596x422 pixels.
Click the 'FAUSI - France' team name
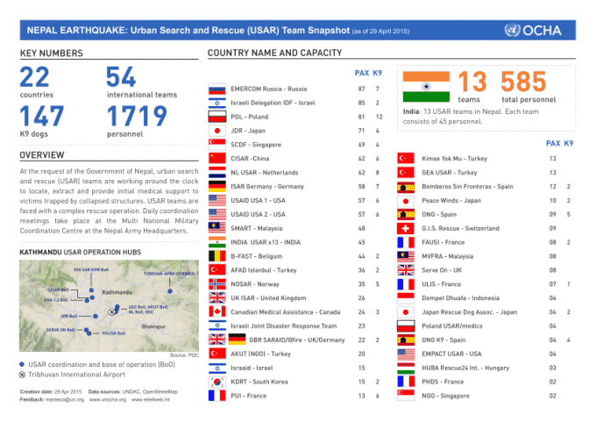pos(443,242)
